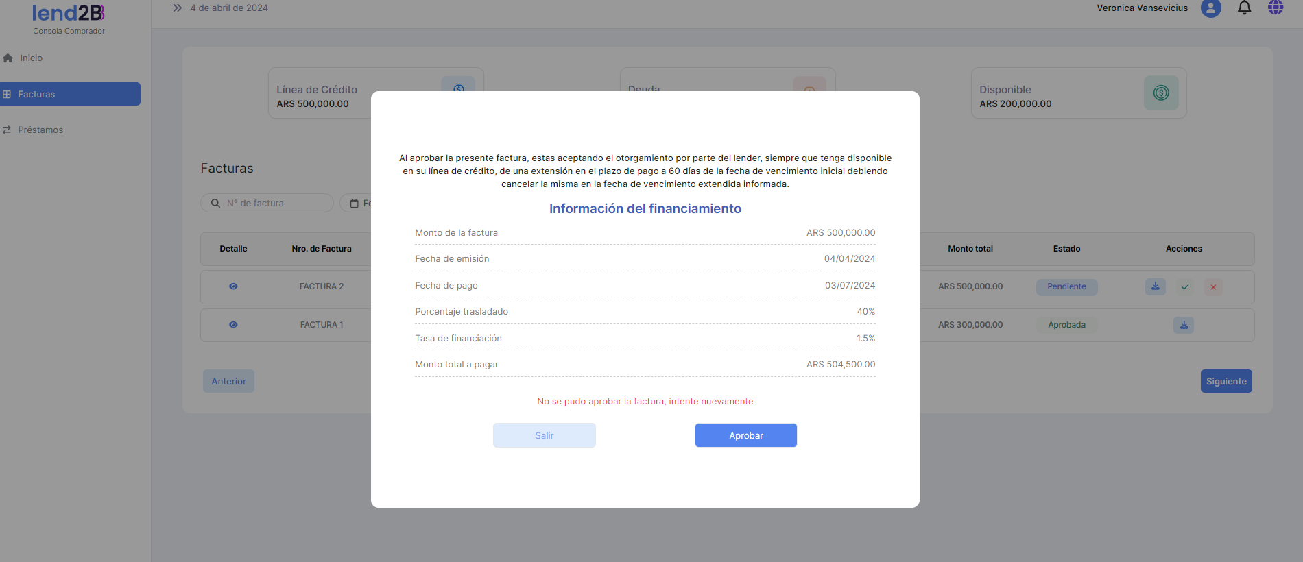View details of FACTURA 2 eye icon
1303x562 pixels.
tap(233, 286)
